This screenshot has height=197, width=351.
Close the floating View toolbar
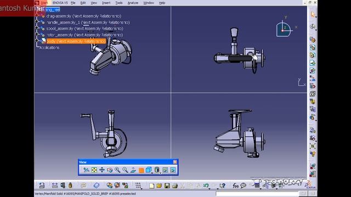tap(175, 162)
